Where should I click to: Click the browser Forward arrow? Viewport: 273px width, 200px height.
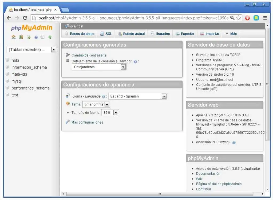(17, 18)
